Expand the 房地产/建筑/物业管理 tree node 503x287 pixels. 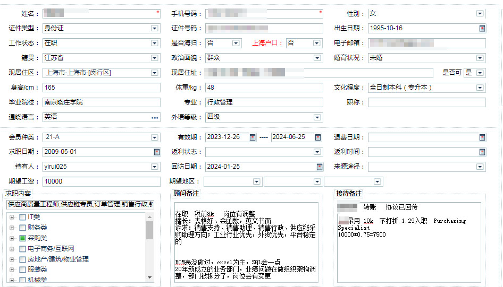(x=12, y=259)
